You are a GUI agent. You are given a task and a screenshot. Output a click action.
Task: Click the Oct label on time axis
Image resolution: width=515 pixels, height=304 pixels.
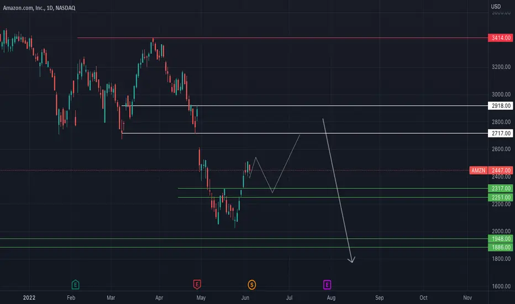coord(423,297)
